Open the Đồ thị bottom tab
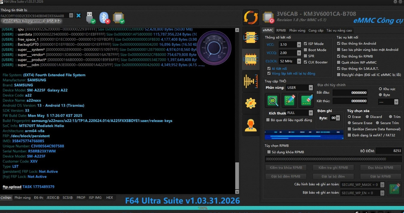 (39, 198)
